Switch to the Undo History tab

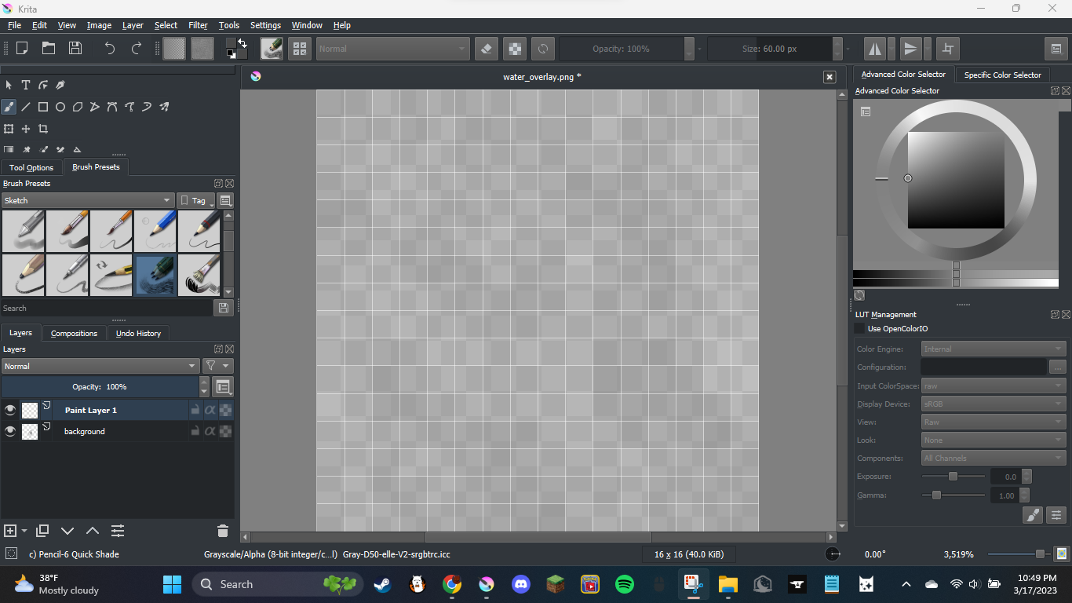pos(138,333)
